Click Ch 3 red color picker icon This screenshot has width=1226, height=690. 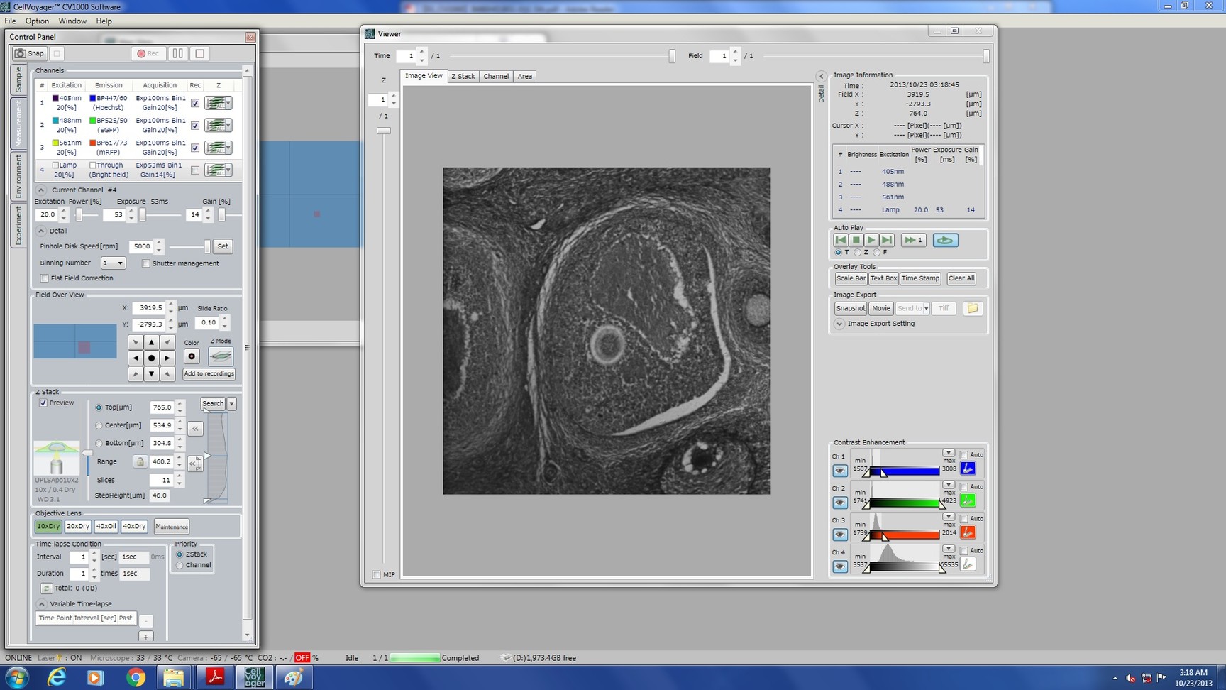[968, 532]
